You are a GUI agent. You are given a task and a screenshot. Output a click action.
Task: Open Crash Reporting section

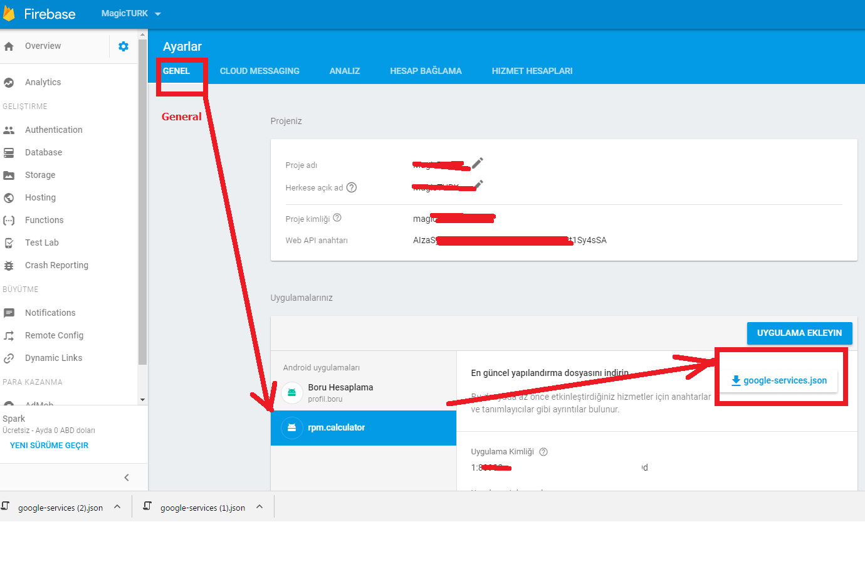[57, 266]
